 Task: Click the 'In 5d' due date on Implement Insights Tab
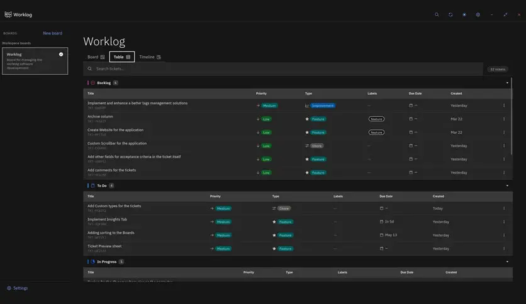tap(389, 222)
